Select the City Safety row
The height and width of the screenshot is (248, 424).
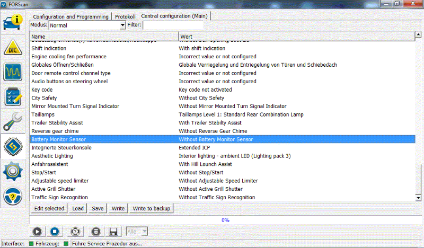(x=222, y=98)
